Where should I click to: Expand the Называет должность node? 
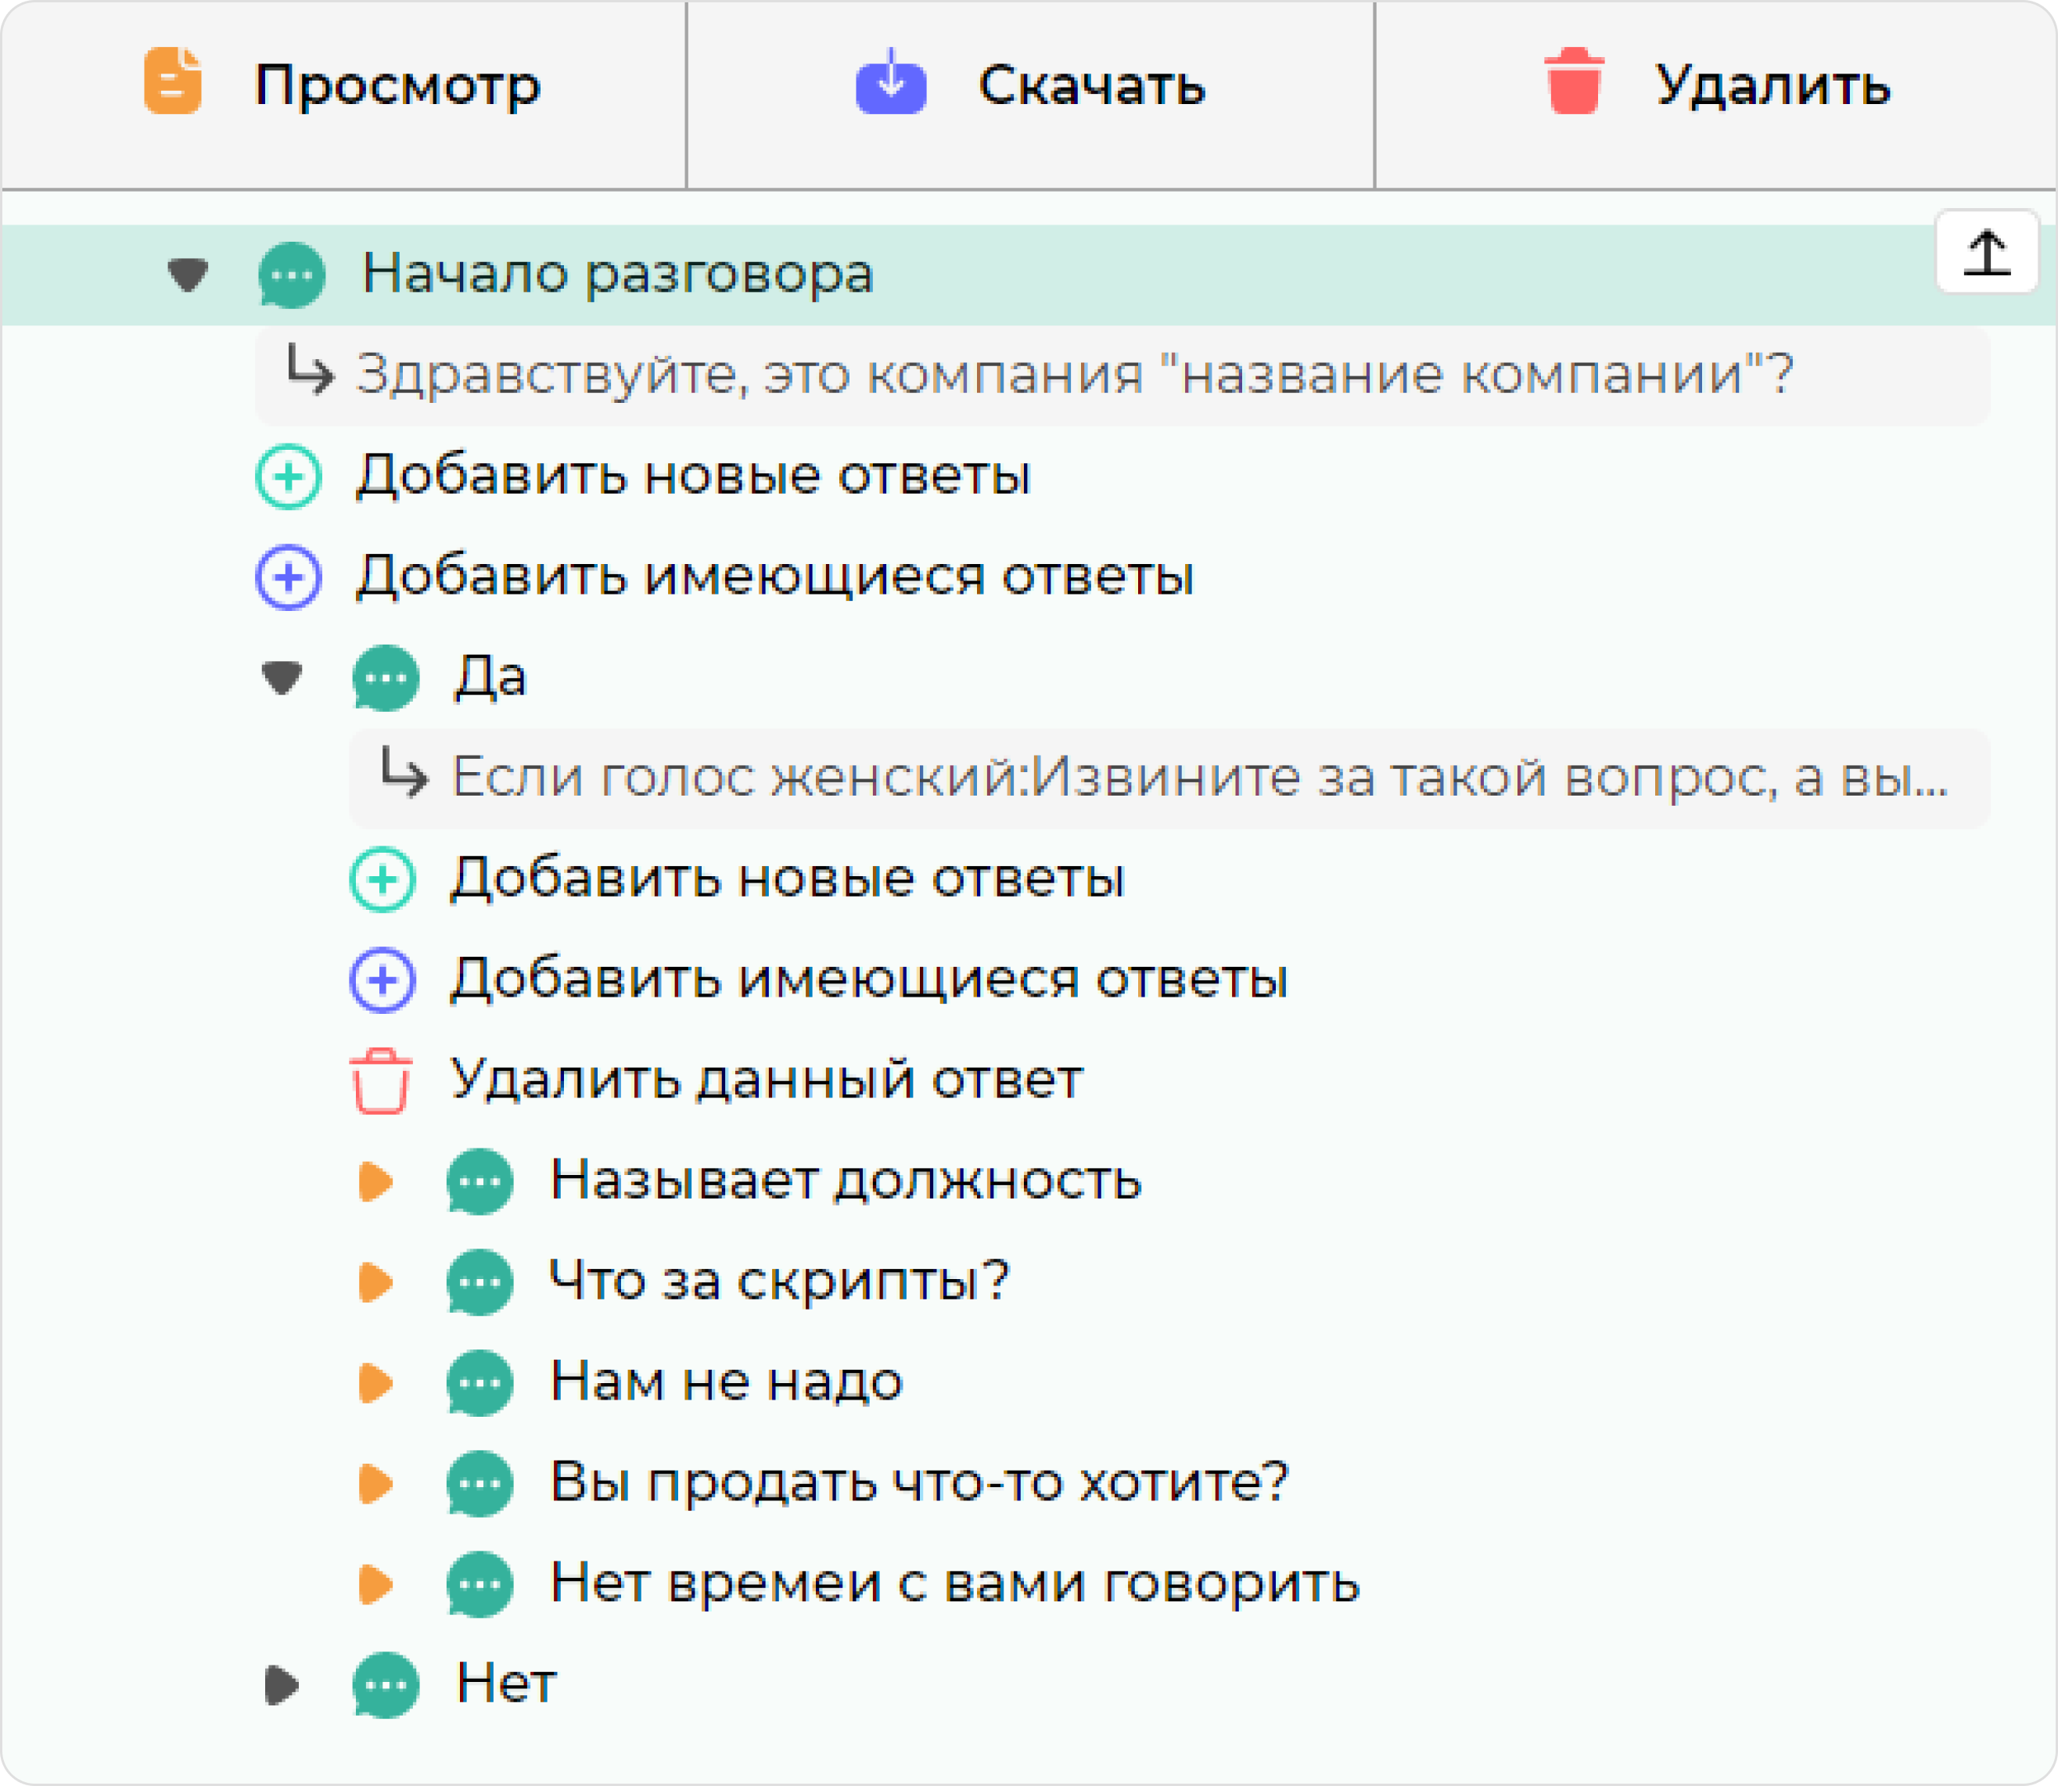pos(375,1182)
